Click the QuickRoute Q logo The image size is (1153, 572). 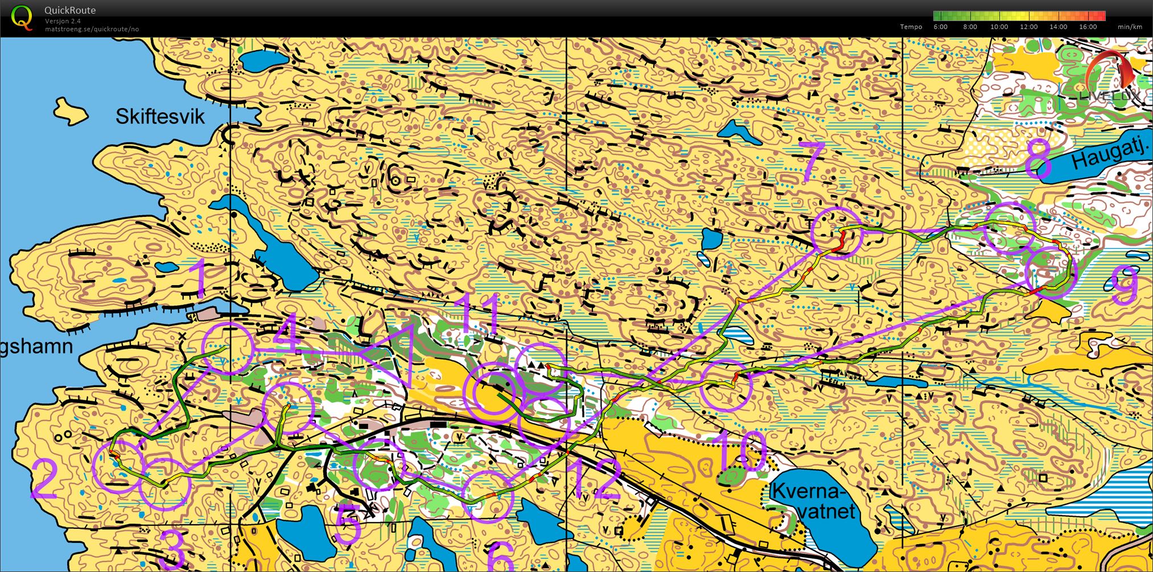coord(22,17)
